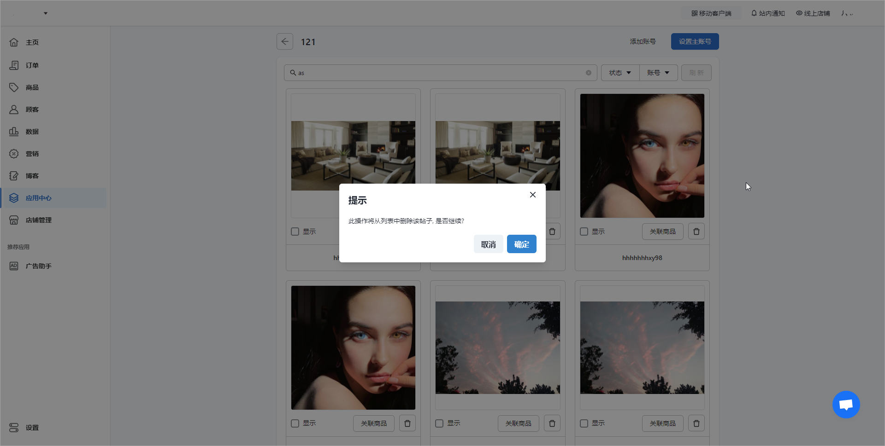Open the 移动客户端 link
Screen dimensions: 885x446
coord(711,13)
